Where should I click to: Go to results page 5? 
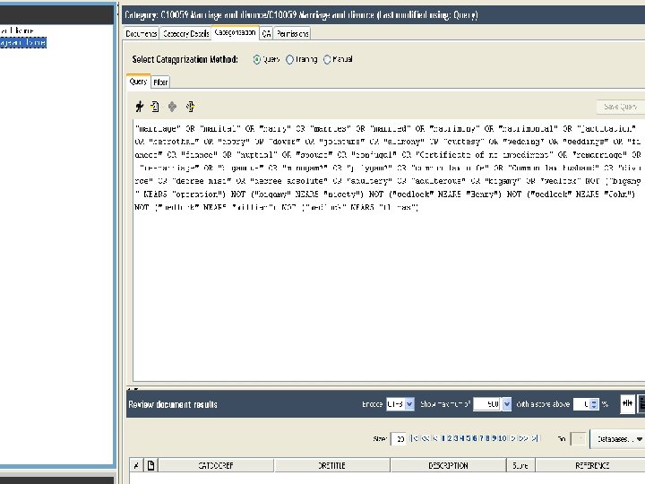(469, 438)
